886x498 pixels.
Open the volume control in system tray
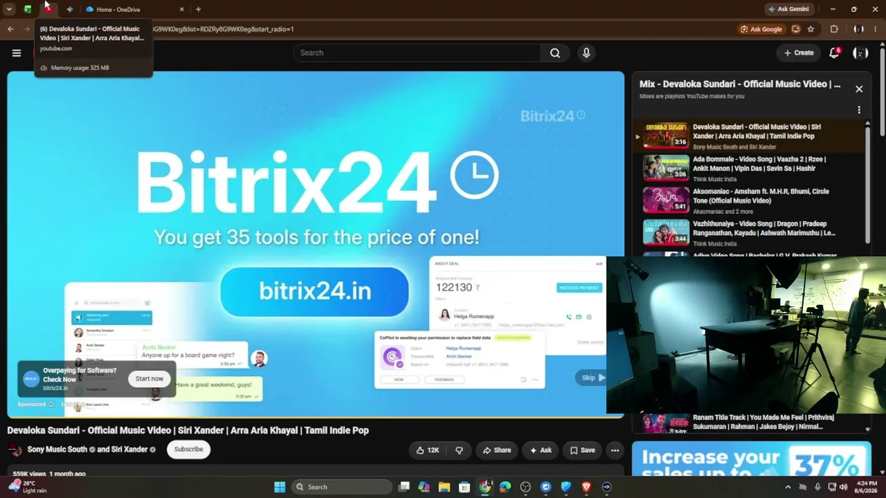[844, 487]
